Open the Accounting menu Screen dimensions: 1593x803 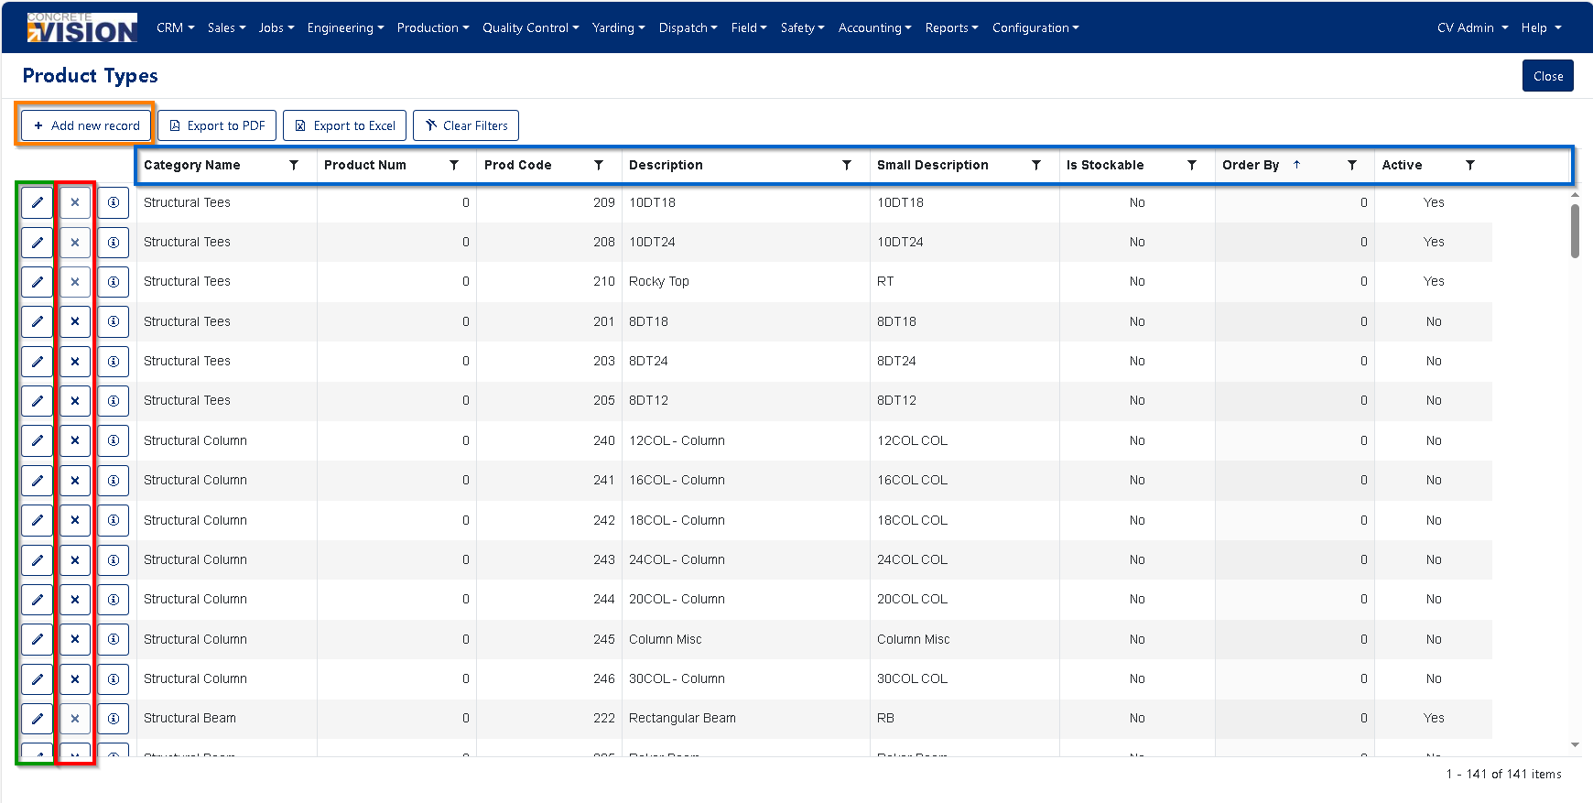875,27
